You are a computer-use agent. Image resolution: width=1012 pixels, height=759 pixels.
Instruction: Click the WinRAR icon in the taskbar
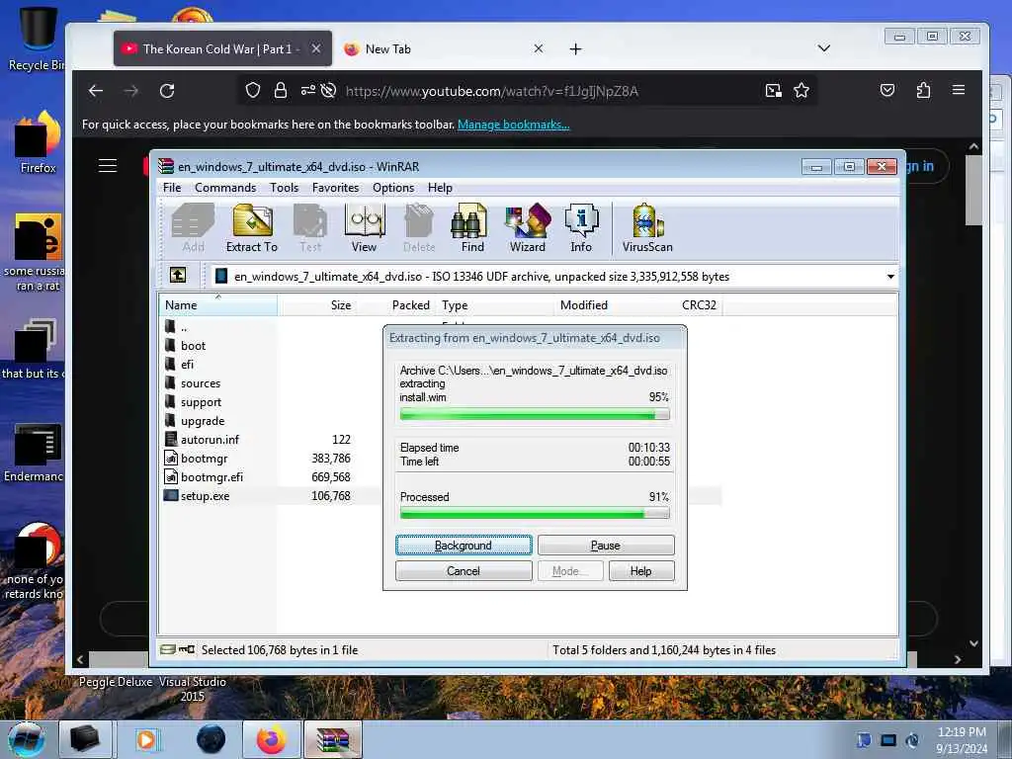click(333, 739)
